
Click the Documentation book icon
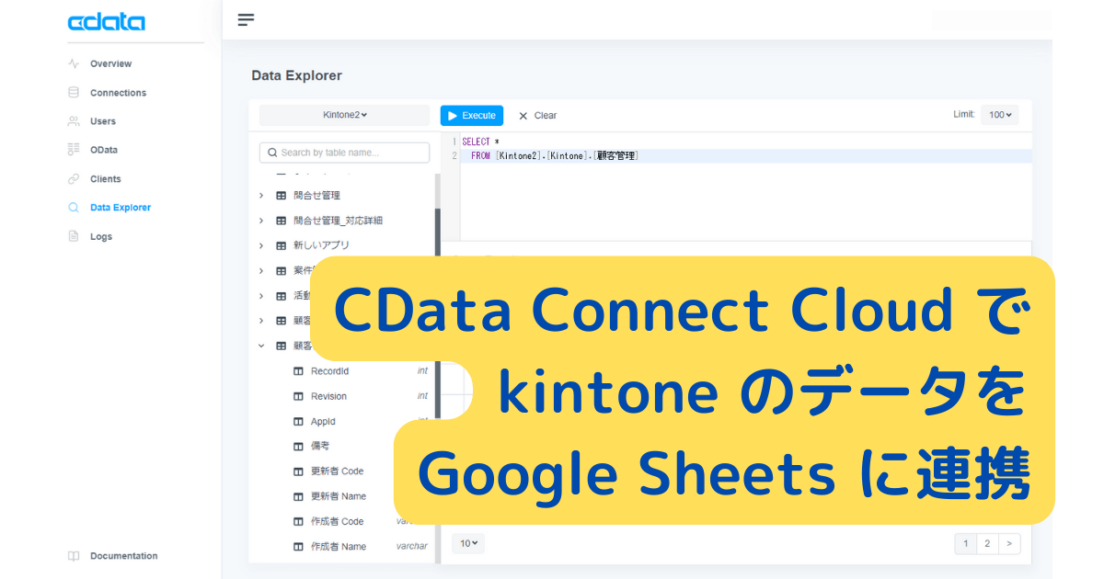[74, 556]
